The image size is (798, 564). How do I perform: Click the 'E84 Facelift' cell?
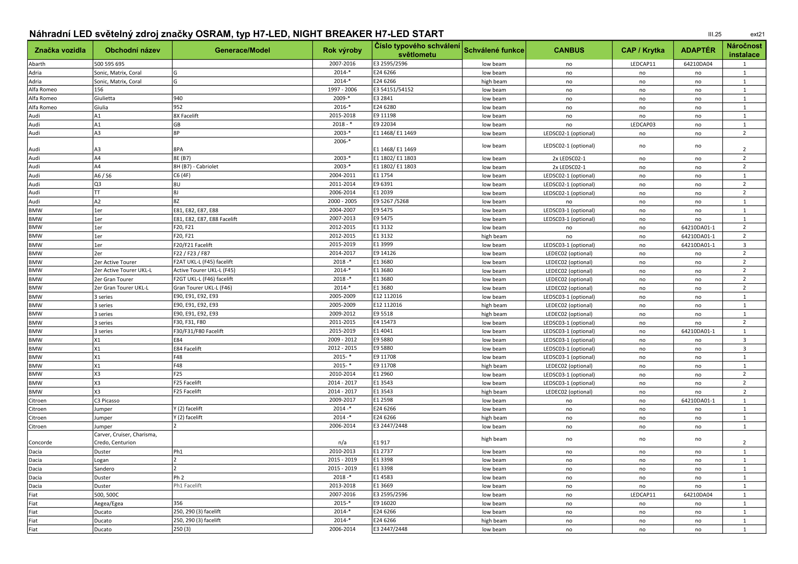[x=242, y=349]
